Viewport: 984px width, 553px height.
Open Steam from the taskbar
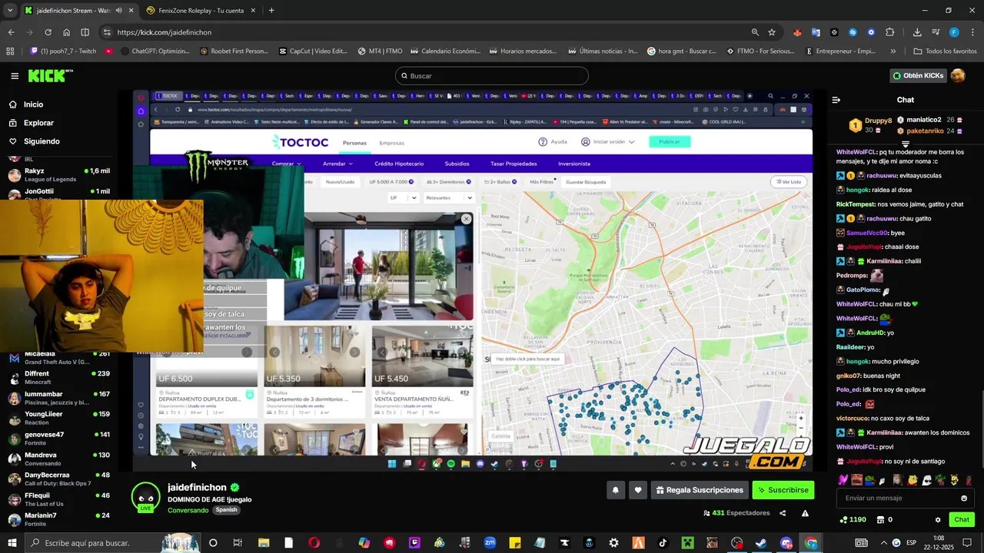pyautogui.click(x=760, y=543)
